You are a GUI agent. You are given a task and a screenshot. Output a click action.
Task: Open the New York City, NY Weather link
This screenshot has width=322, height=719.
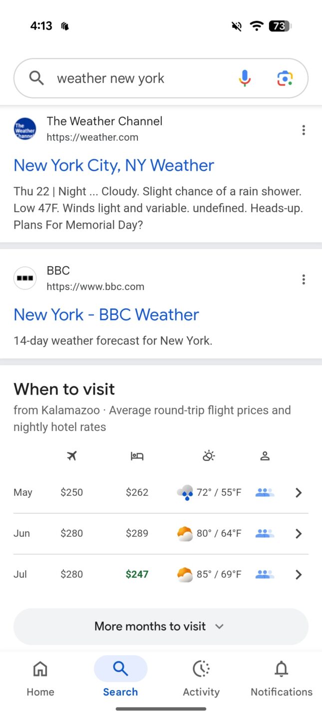[x=113, y=165]
